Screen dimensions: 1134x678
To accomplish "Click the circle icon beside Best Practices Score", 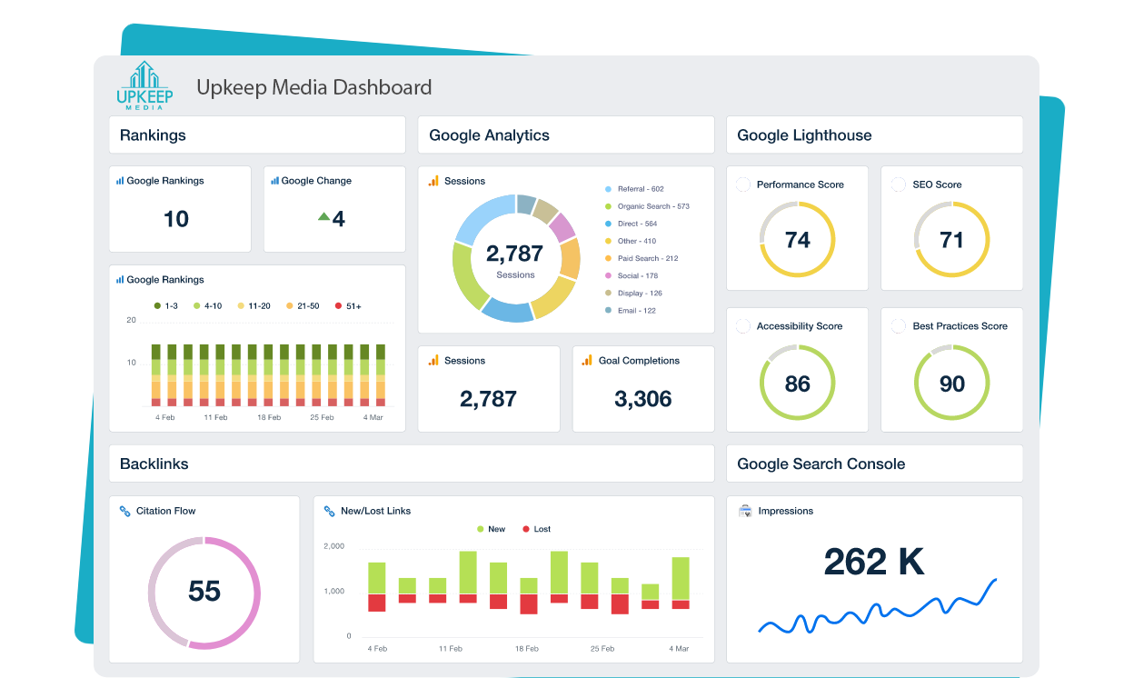I will (898, 325).
